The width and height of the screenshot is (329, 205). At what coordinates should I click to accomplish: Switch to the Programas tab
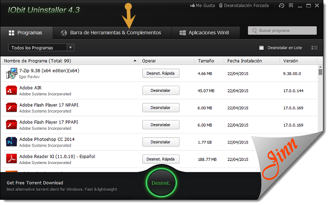26,33
